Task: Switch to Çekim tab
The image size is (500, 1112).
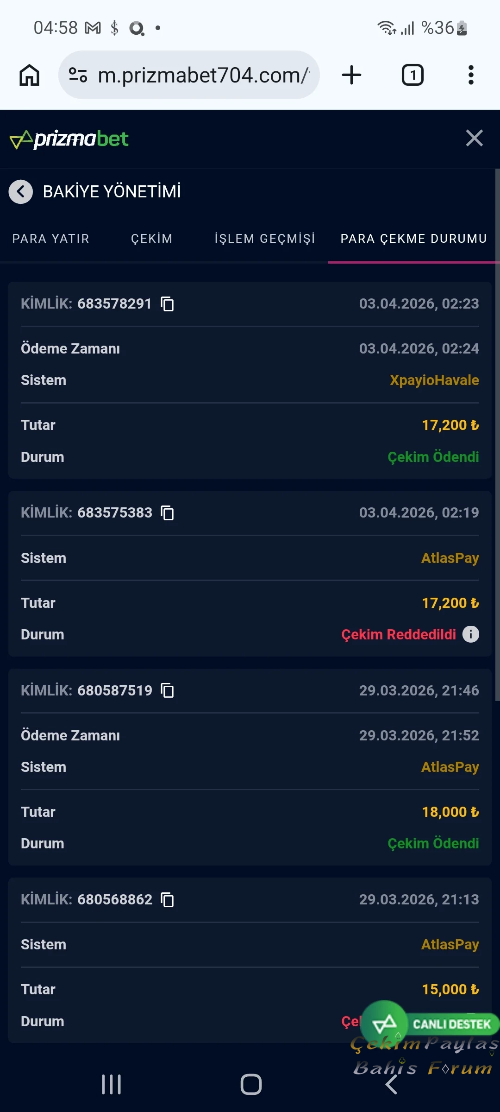Action: tap(152, 239)
